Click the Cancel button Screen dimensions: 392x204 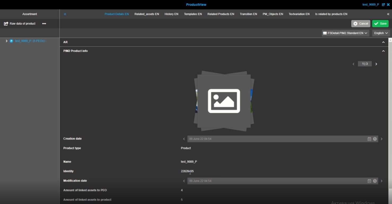point(361,24)
